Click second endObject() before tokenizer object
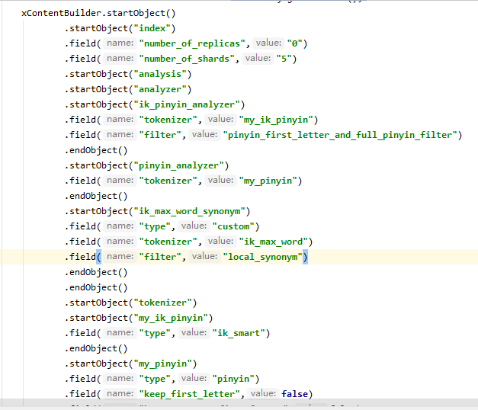 (96, 287)
